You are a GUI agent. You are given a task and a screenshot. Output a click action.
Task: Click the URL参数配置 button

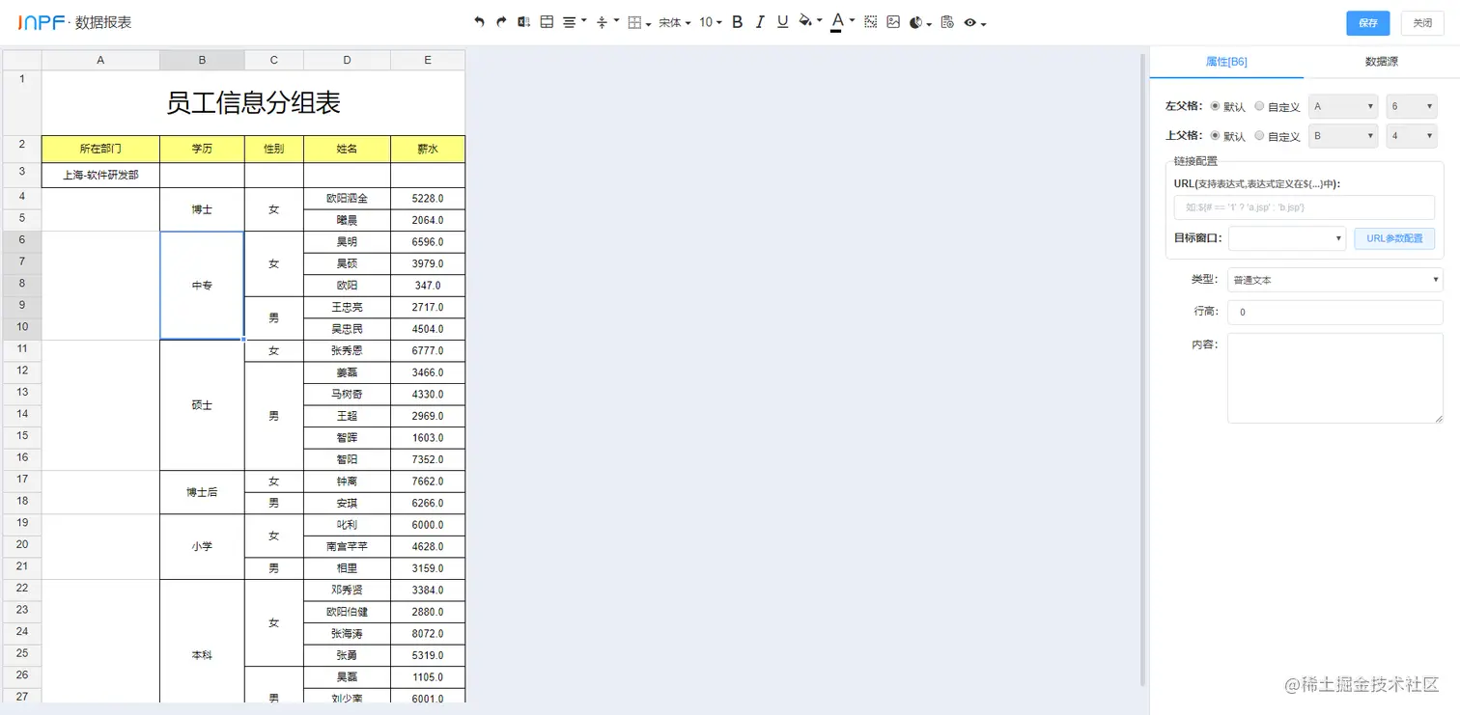pos(1394,238)
